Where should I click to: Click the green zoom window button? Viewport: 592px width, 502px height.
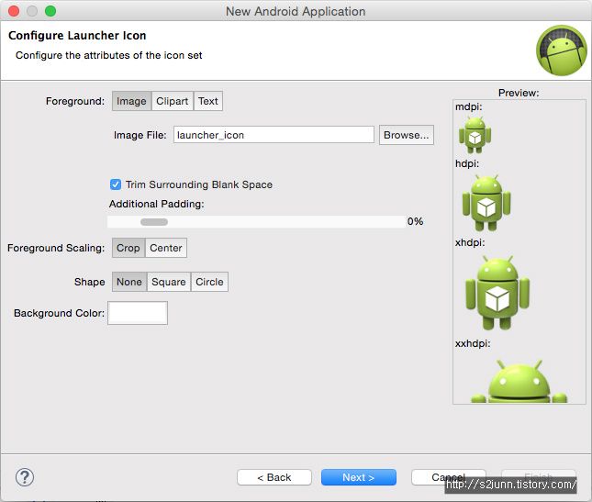(50, 11)
